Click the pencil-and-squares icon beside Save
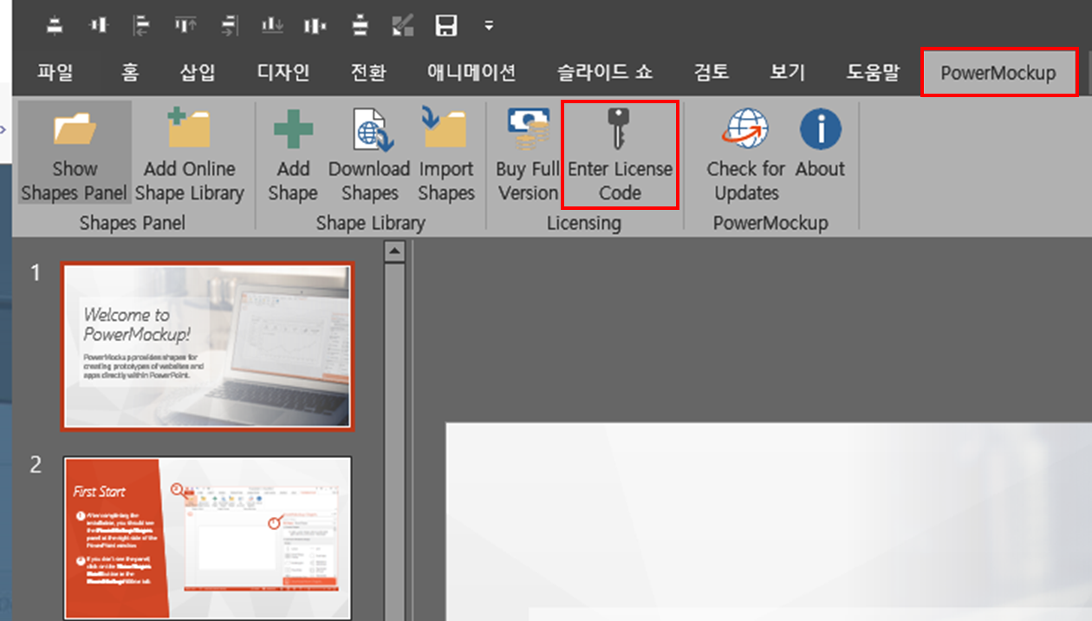Screen dimensions: 1092x621 pos(403,26)
